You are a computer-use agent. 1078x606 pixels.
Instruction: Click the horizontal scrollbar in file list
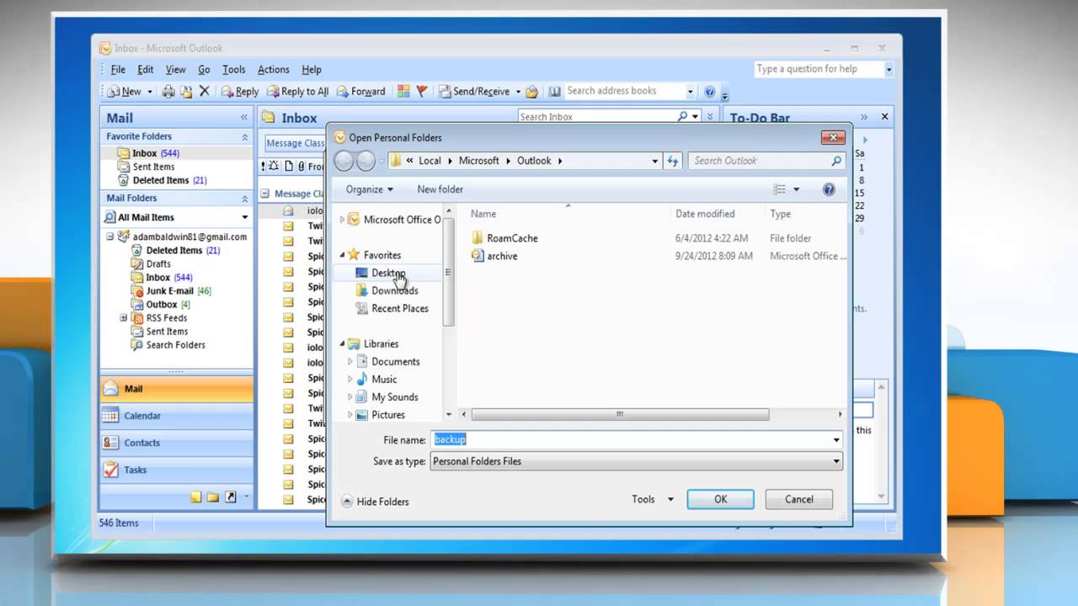tap(620, 414)
